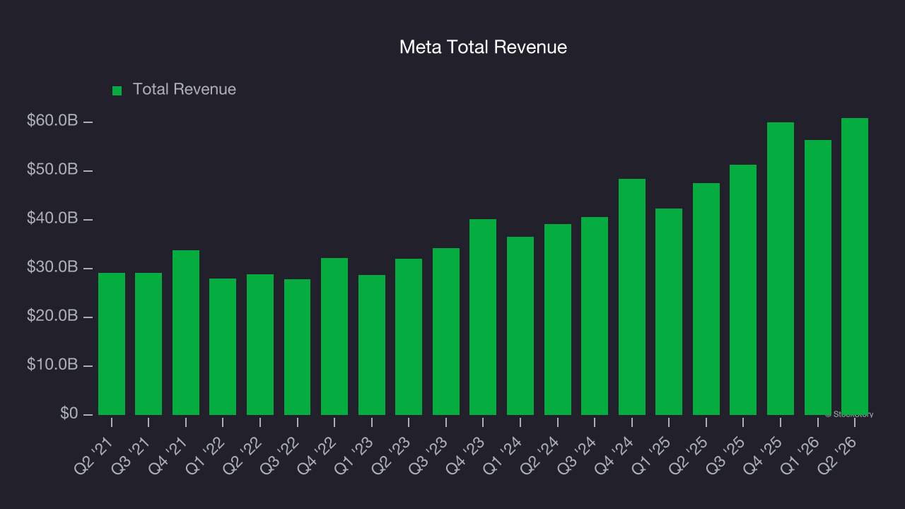Select the Q1 '25 revenue bar
This screenshot has width=905, height=509.
click(x=669, y=312)
